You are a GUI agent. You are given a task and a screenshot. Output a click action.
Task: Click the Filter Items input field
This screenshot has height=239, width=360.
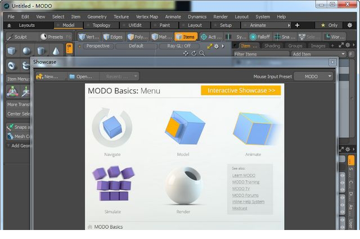coord(261,54)
